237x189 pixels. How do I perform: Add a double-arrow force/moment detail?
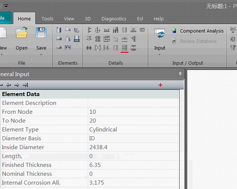89,48
